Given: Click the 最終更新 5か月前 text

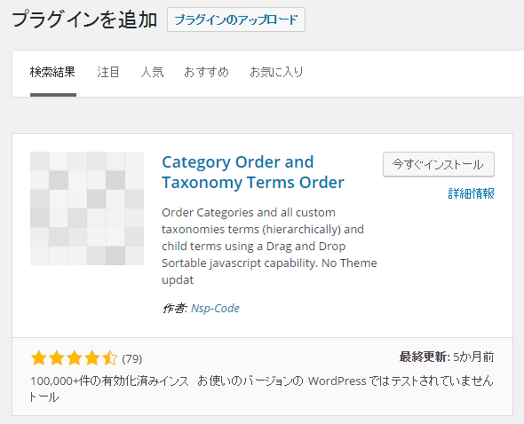Looking at the screenshot, I should coord(447,357).
